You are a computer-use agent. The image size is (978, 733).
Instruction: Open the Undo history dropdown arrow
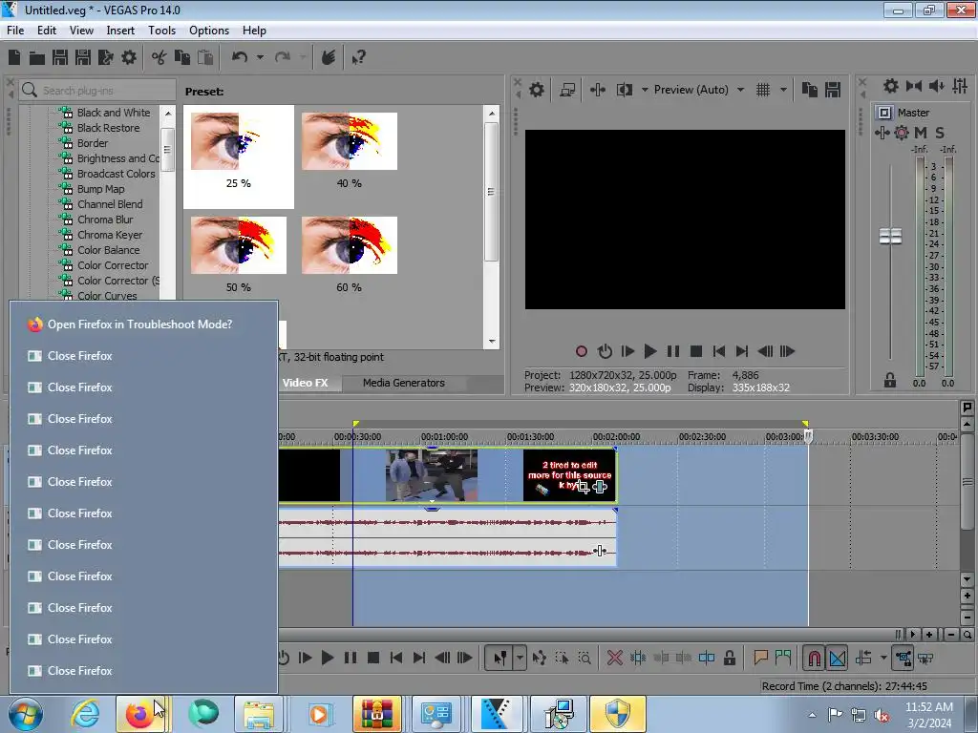pyautogui.click(x=260, y=57)
